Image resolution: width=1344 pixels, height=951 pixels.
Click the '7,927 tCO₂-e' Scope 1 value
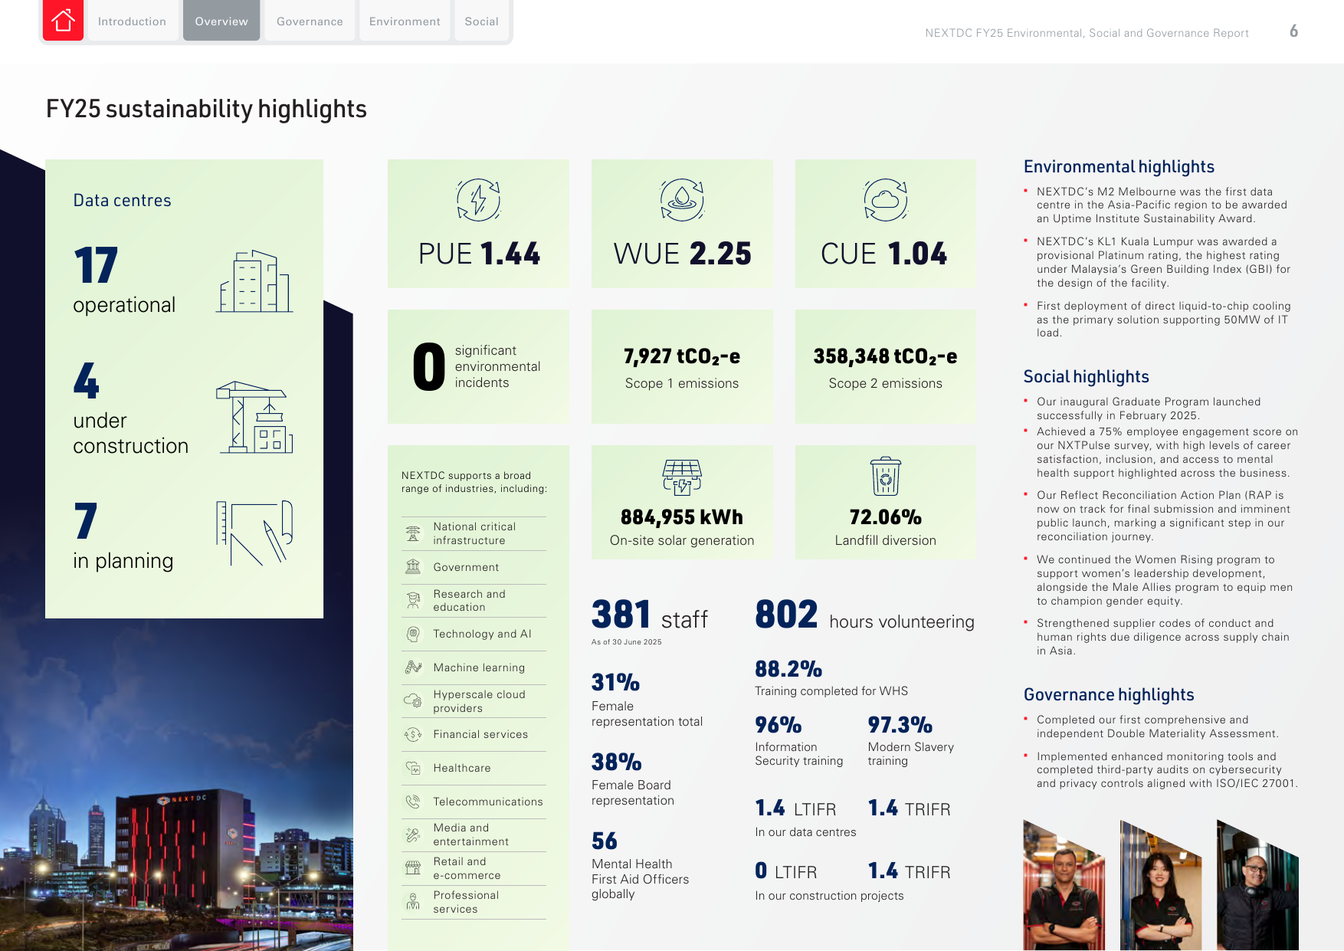(x=682, y=357)
